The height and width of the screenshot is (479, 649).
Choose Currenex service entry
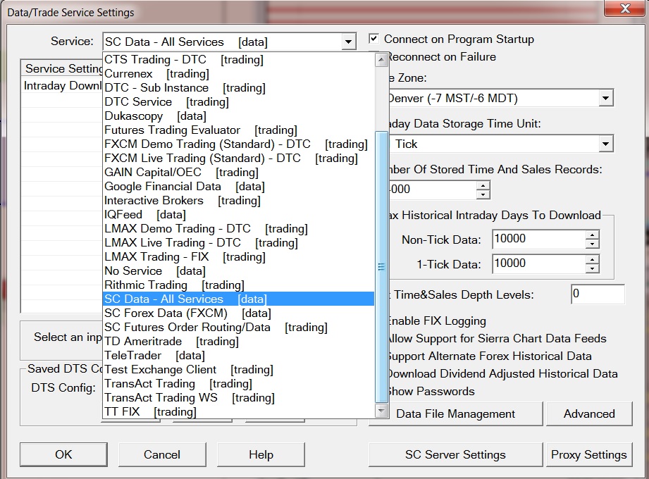click(x=238, y=74)
